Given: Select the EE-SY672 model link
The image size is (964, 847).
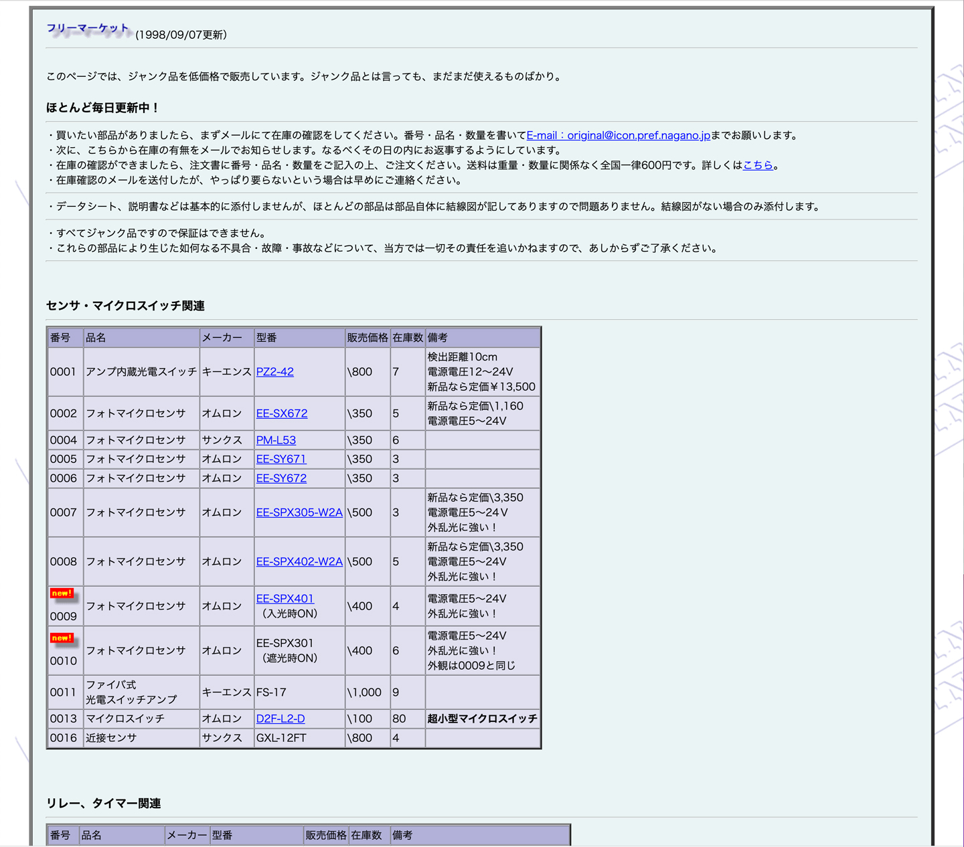Looking at the screenshot, I should [281, 478].
